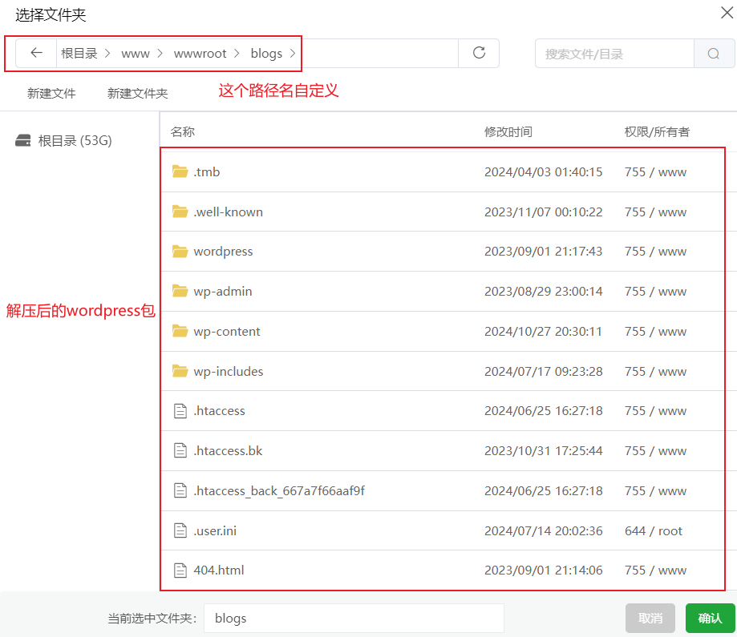Select the 404.html file name
The image size is (737, 637).
point(219,570)
